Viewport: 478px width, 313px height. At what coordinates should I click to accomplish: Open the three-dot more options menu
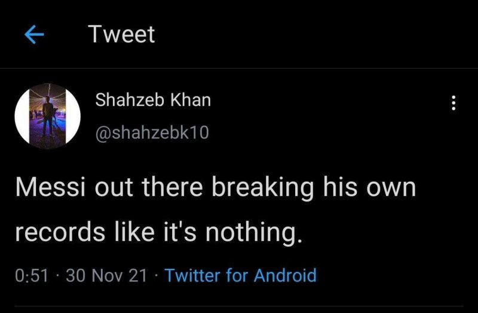453,103
